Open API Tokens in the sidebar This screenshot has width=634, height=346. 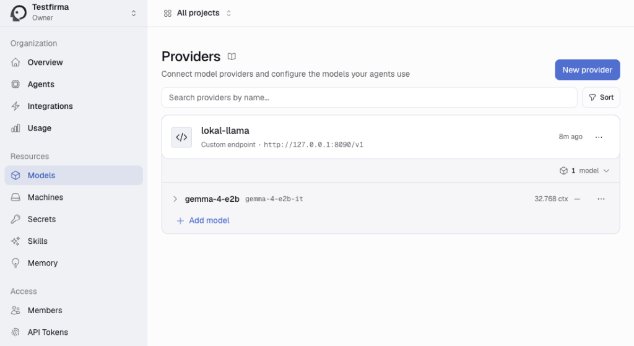pos(74,332)
